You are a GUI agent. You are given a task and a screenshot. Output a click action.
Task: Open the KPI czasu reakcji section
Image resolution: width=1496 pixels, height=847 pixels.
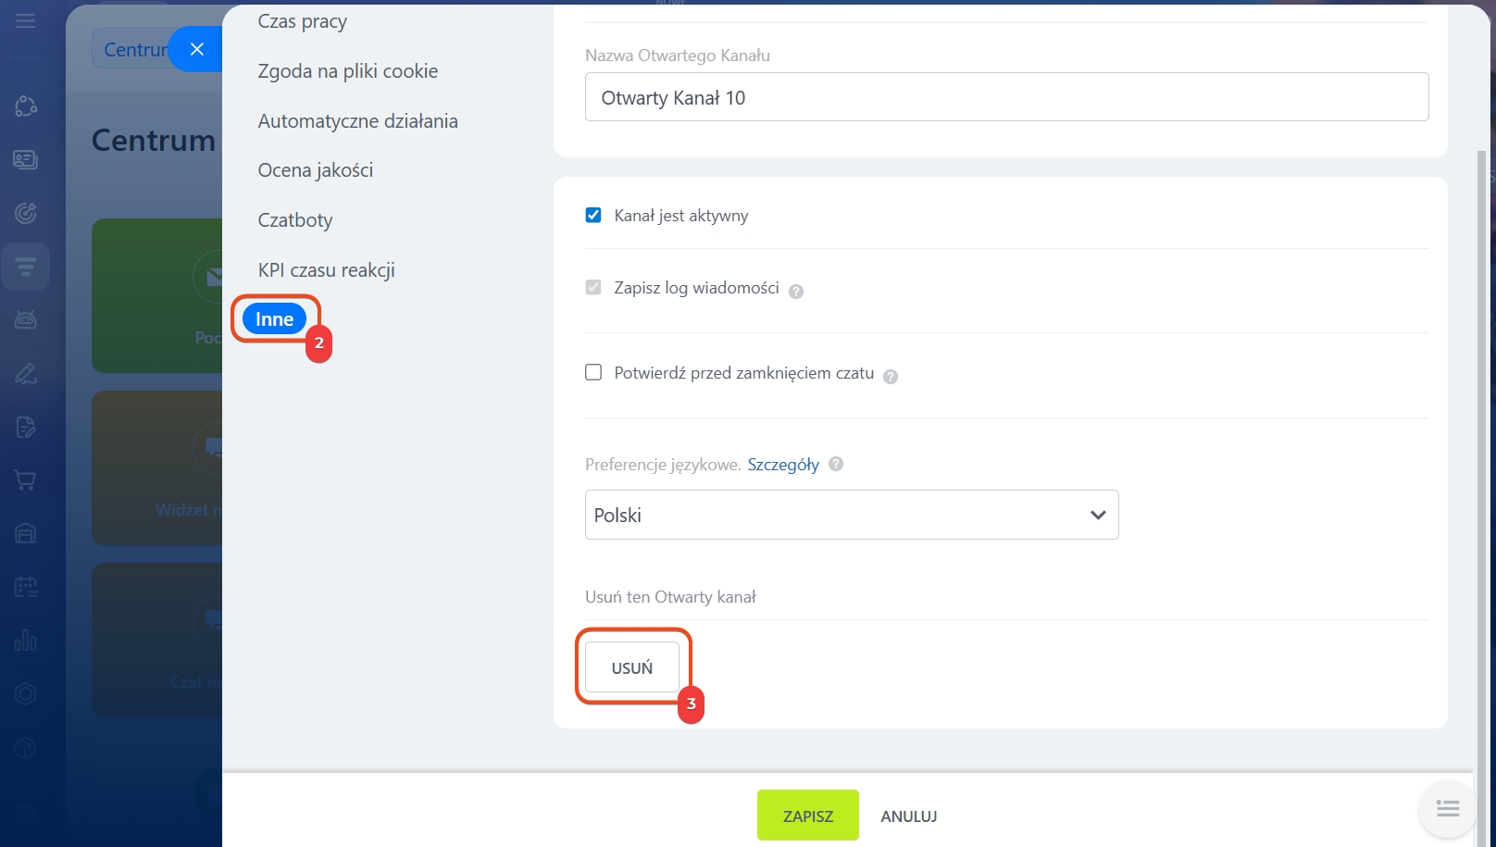click(327, 270)
